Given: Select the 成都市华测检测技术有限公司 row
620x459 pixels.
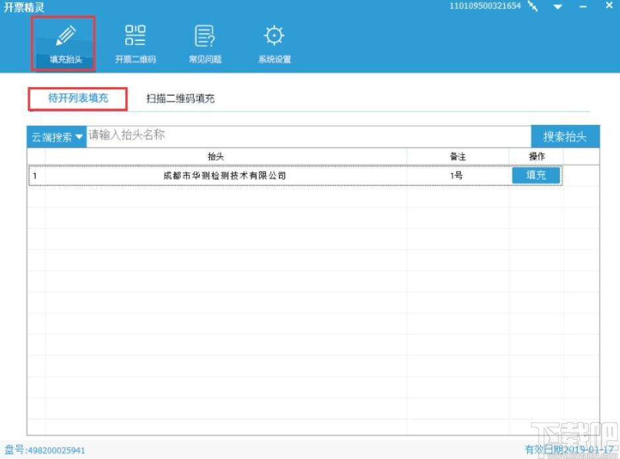Looking at the screenshot, I should click(295, 176).
